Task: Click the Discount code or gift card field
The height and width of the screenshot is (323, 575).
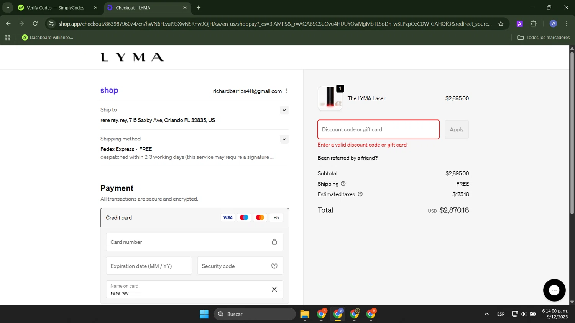Action: 378,129
